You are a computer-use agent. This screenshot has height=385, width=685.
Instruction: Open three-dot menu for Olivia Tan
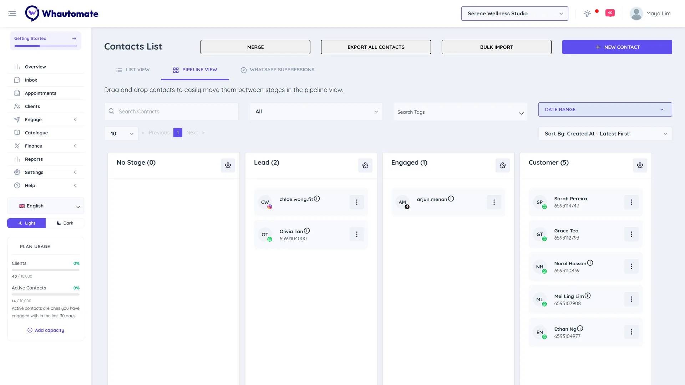(357, 234)
